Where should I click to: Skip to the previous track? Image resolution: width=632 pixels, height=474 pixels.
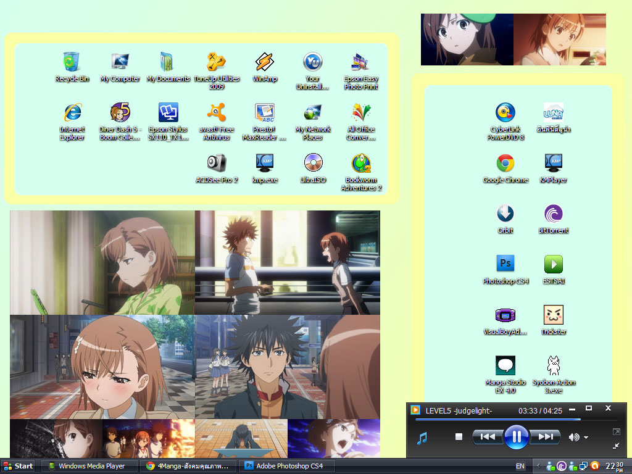click(x=488, y=436)
